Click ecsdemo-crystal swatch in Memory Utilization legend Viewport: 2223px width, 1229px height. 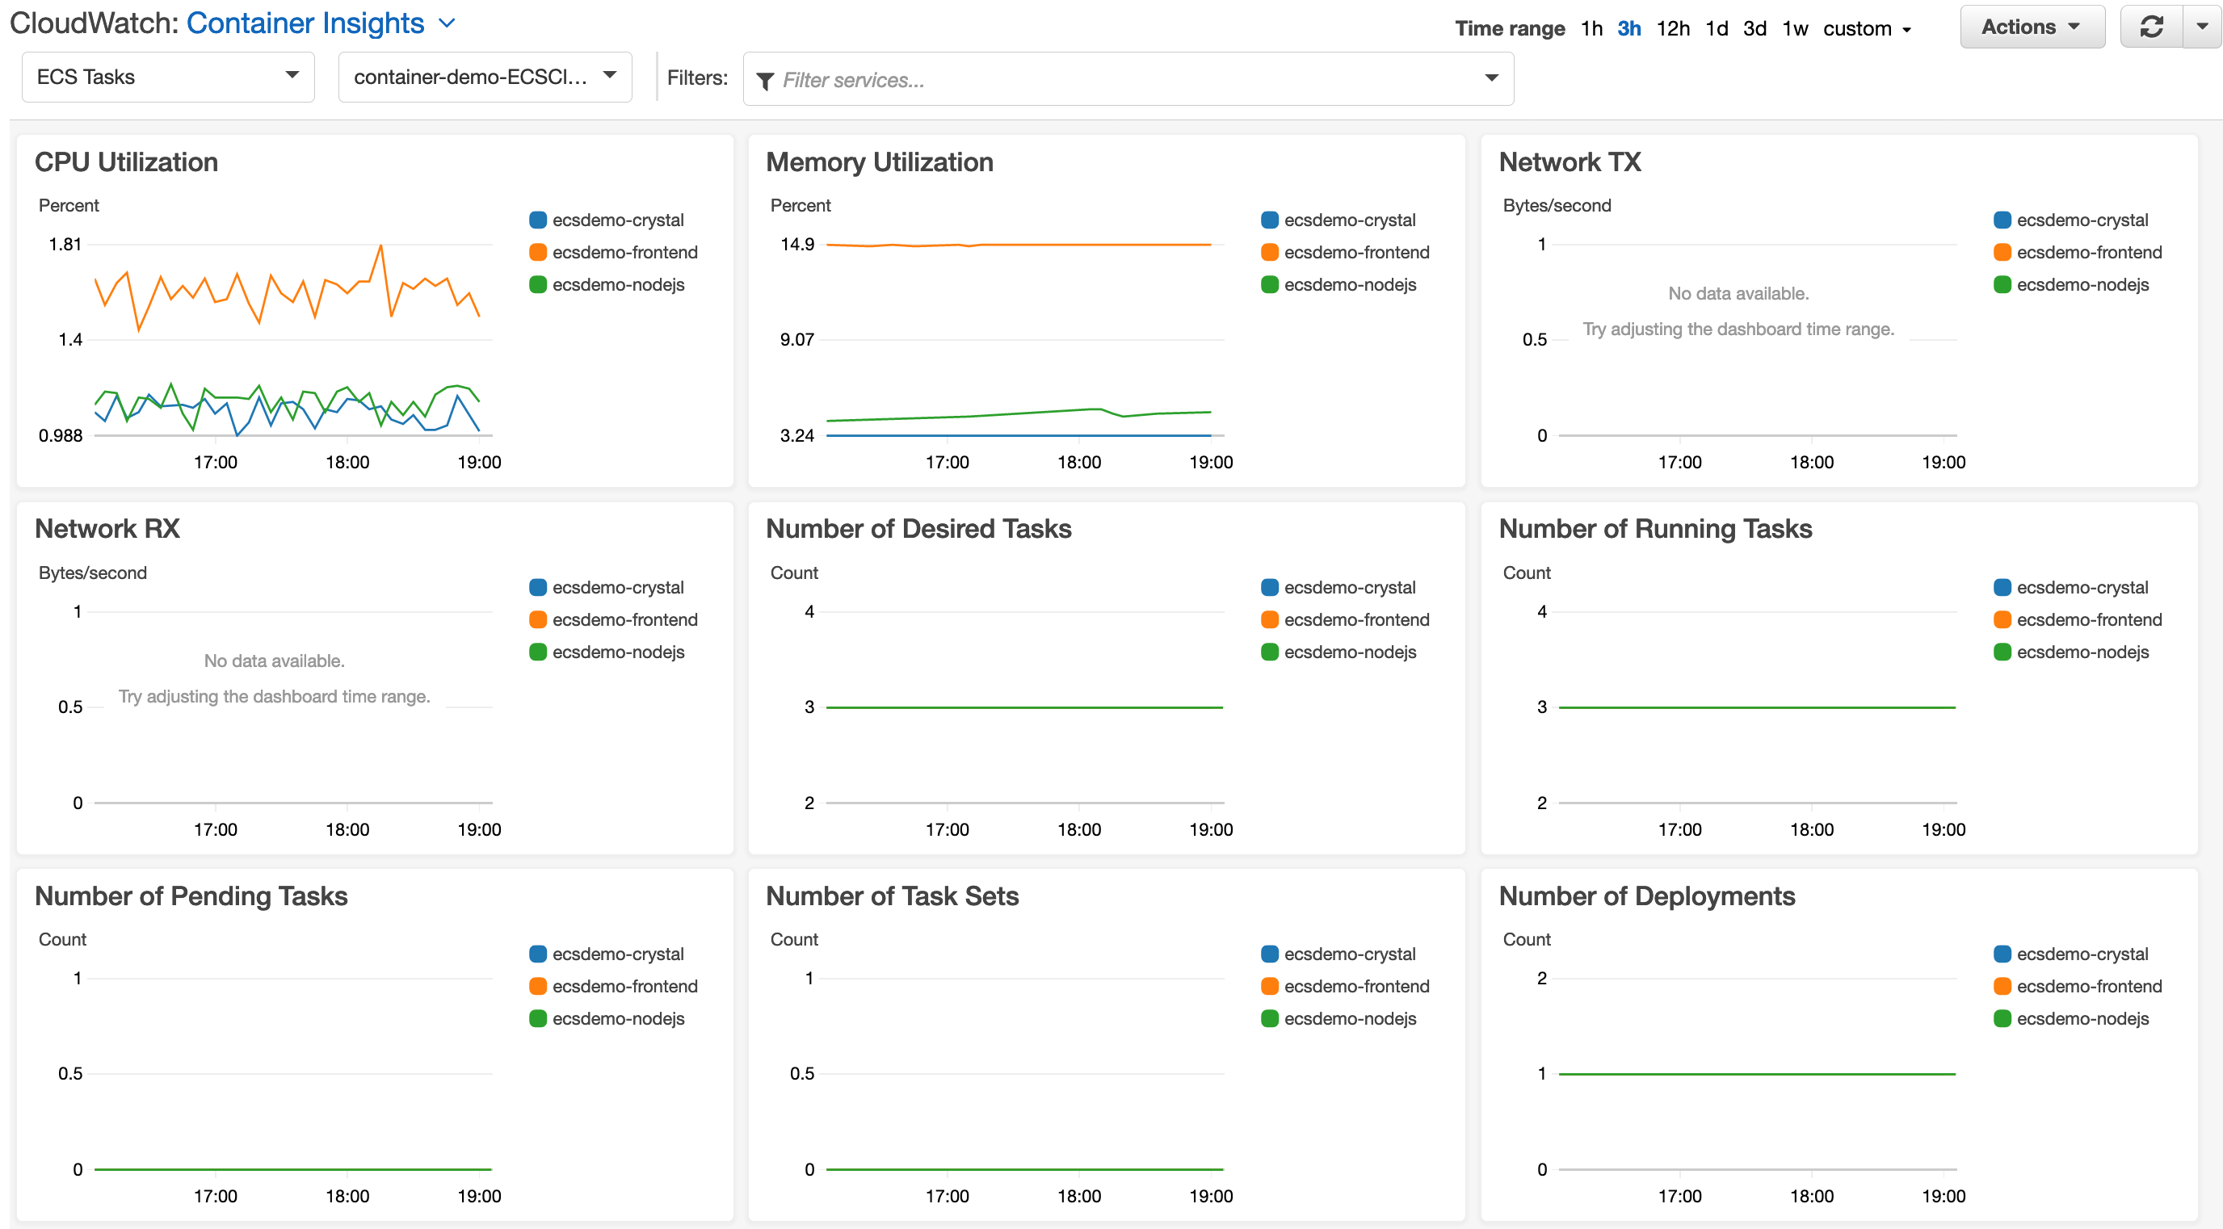pos(1270,220)
